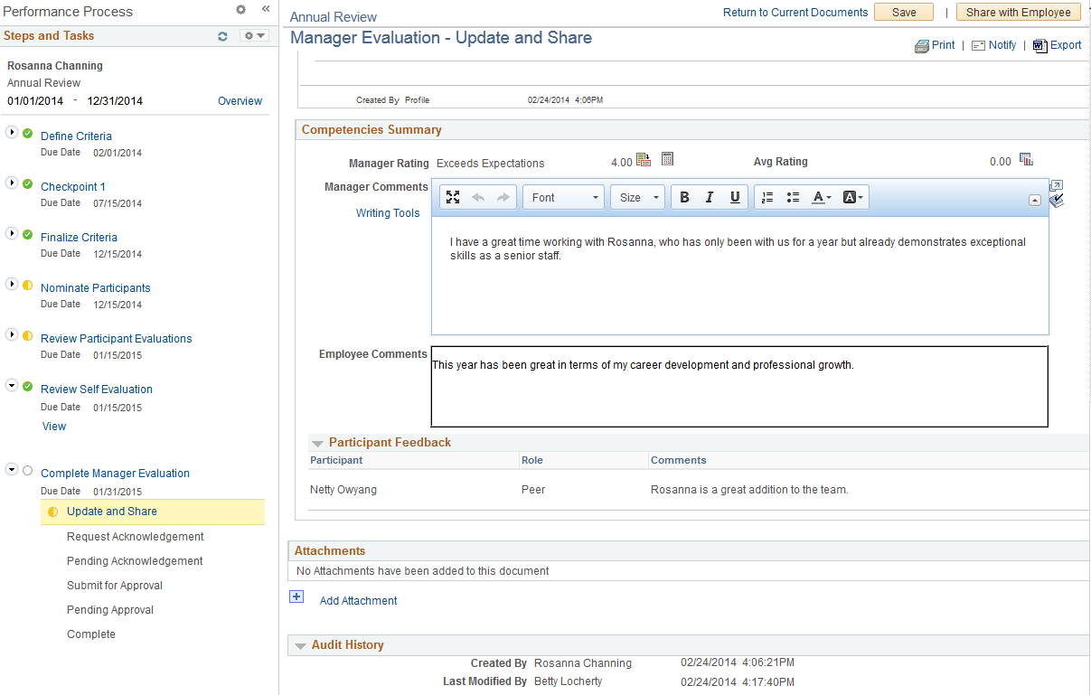
Task: Open Review Participant Evaluations link
Action: click(x=117, y=339)
